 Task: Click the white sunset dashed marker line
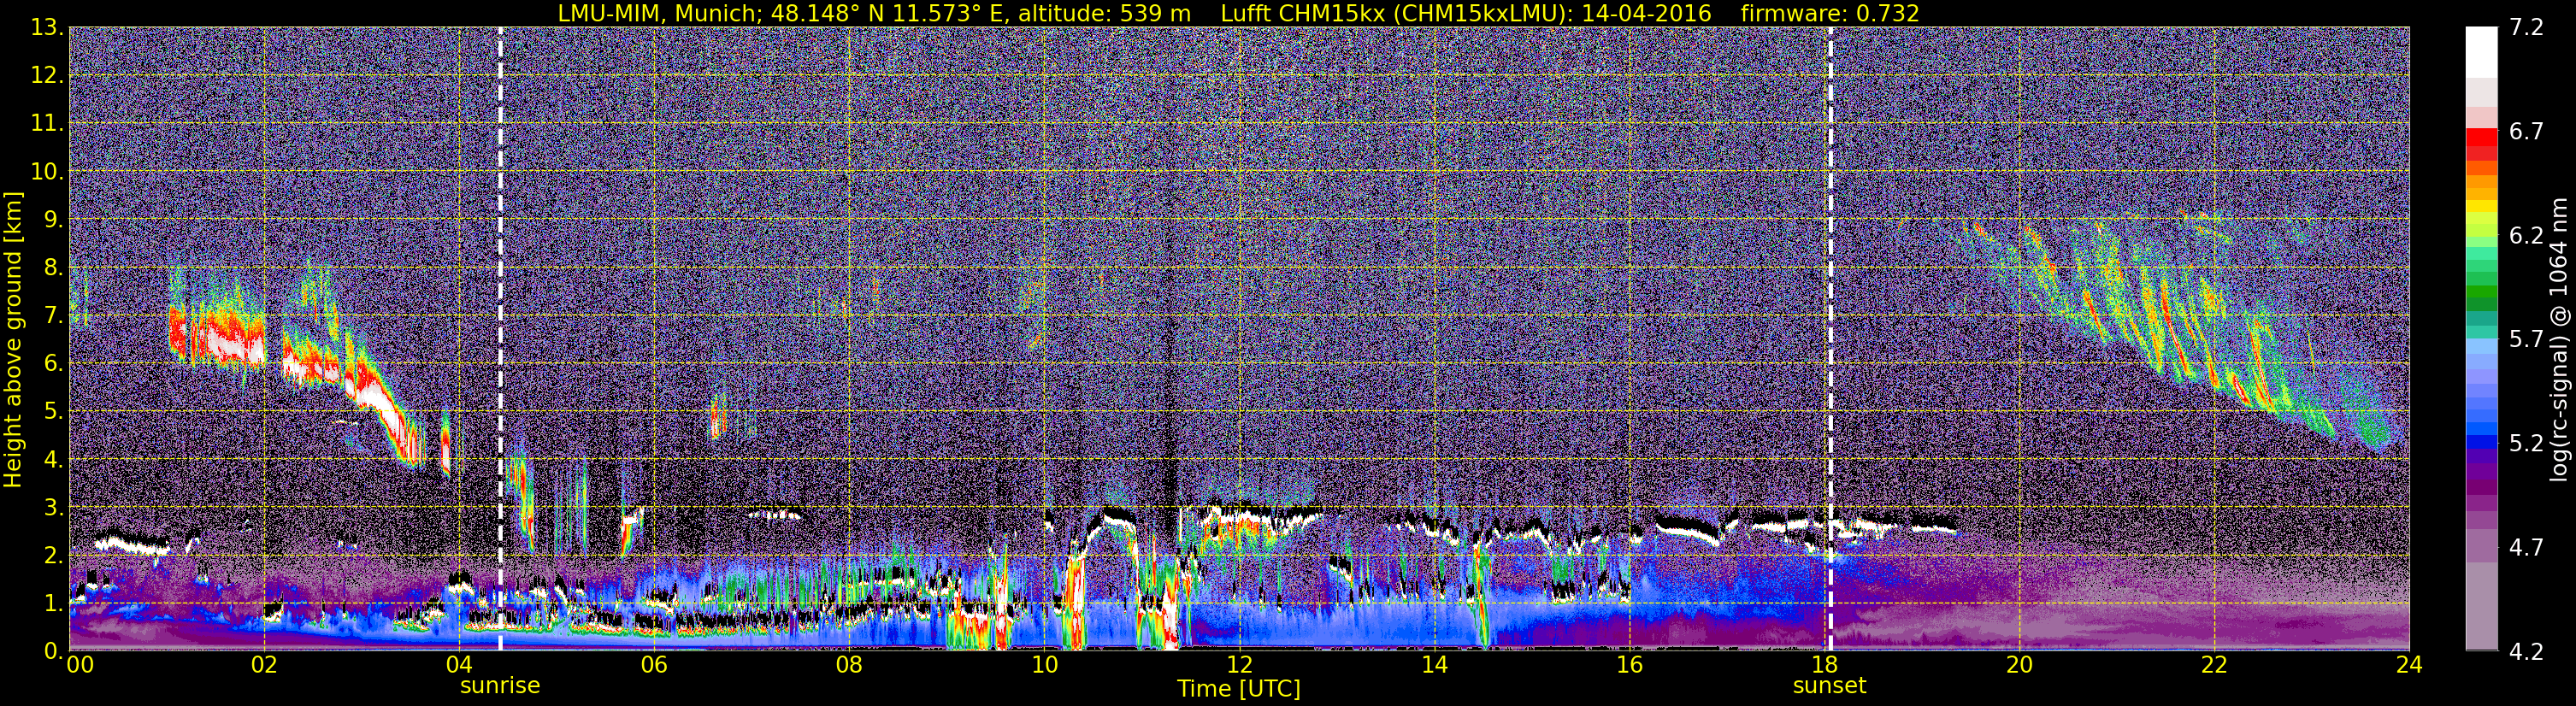click(1830, 339)
